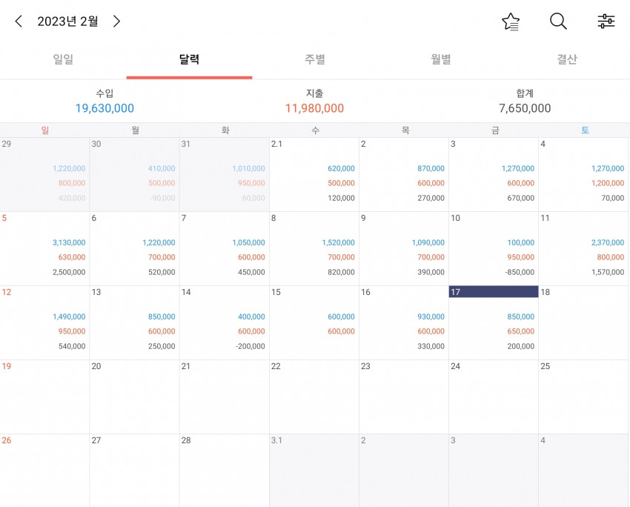The height and width of the screenshot is (507, 630).
Task: Tap the 수입 total 19,630,000
Action: click(x=105, y=108)
